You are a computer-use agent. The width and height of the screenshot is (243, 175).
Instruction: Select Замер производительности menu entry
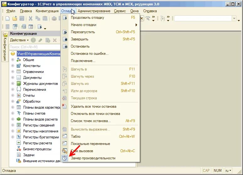pyautogui.click(x=100, y=158)
